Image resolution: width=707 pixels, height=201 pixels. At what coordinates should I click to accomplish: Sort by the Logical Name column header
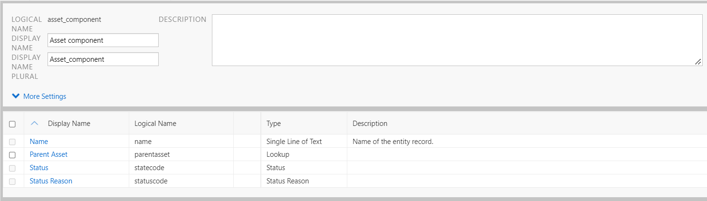point(155,124)
